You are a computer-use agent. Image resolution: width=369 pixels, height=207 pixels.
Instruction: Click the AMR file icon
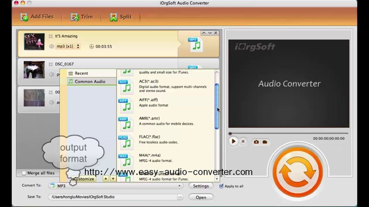[x=126, y=123]
